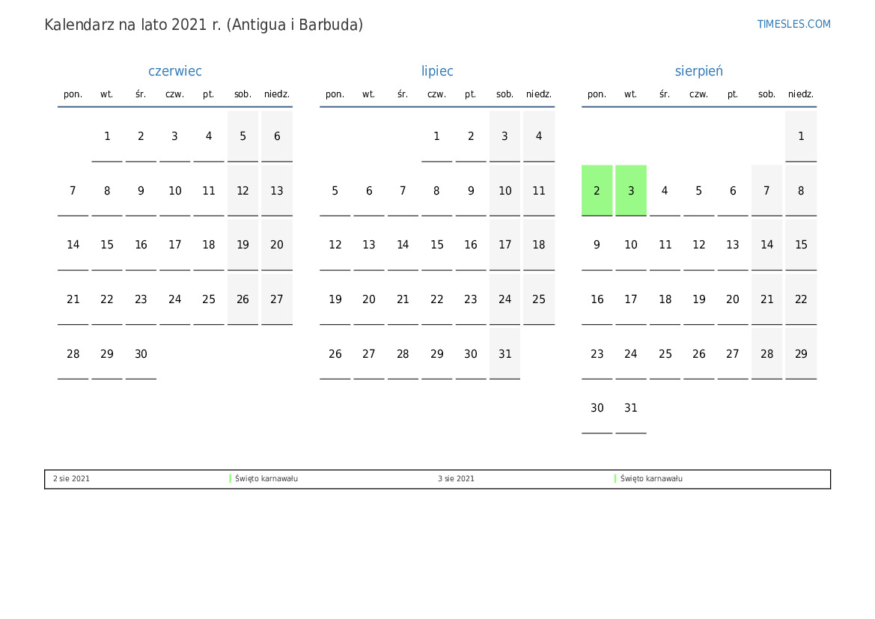The width and height of the screenshot is (875, 619).
Task: Select August 31 in sierpień
Action: 631,408
